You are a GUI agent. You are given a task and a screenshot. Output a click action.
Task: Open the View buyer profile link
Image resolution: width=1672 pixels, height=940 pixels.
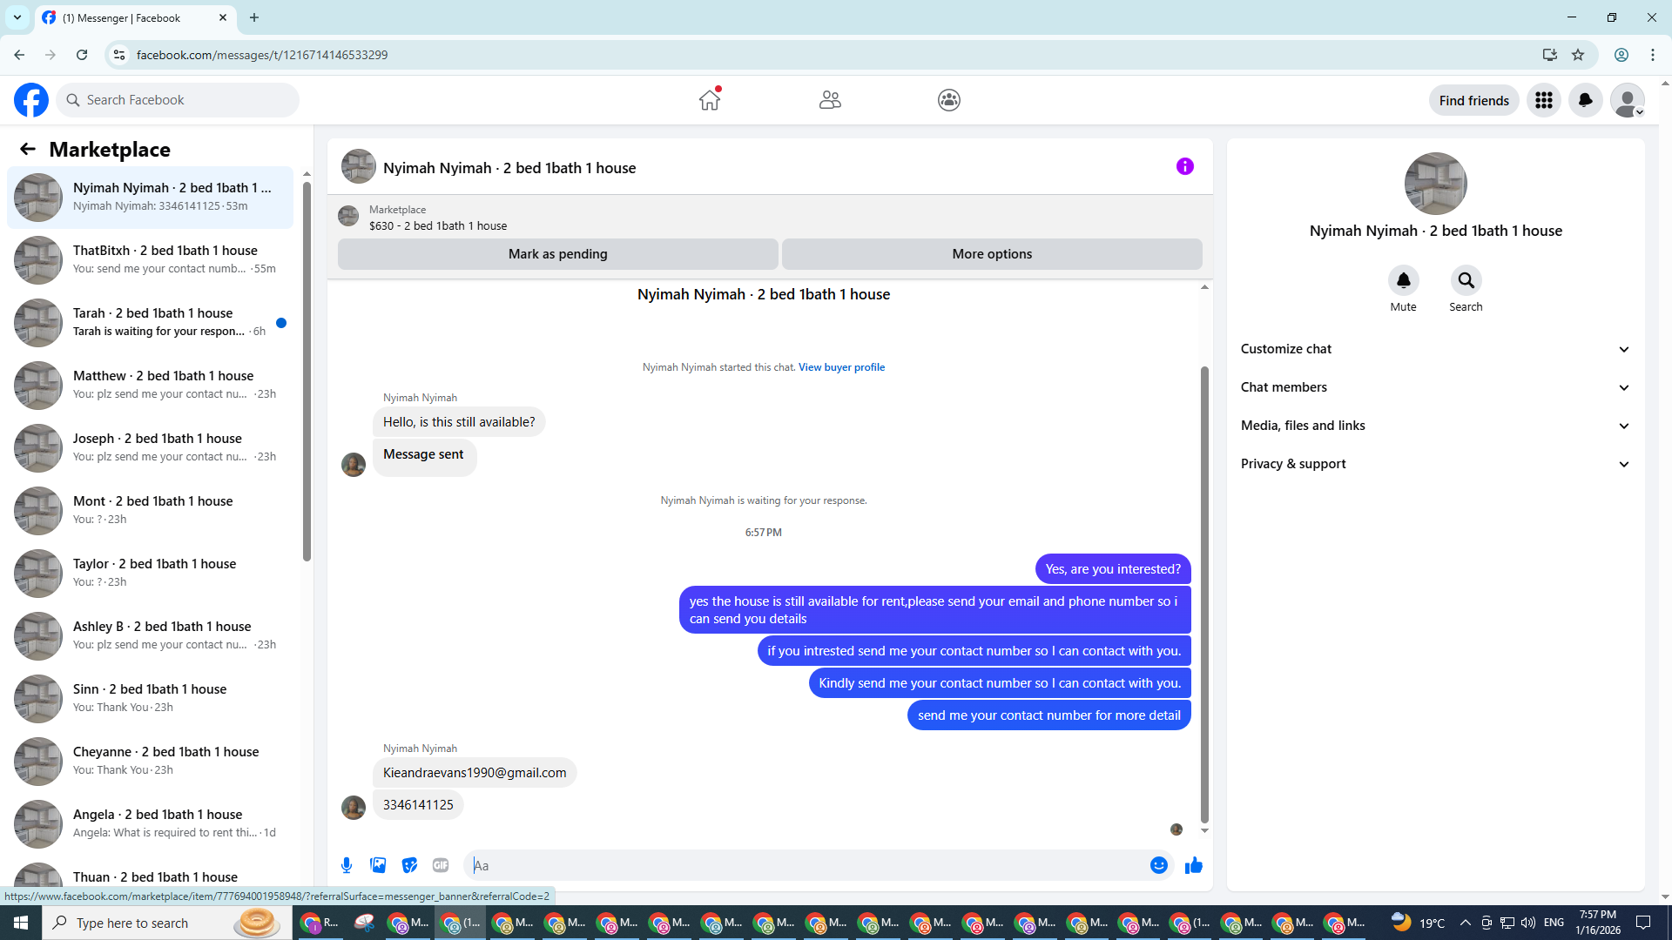[841, 367]
